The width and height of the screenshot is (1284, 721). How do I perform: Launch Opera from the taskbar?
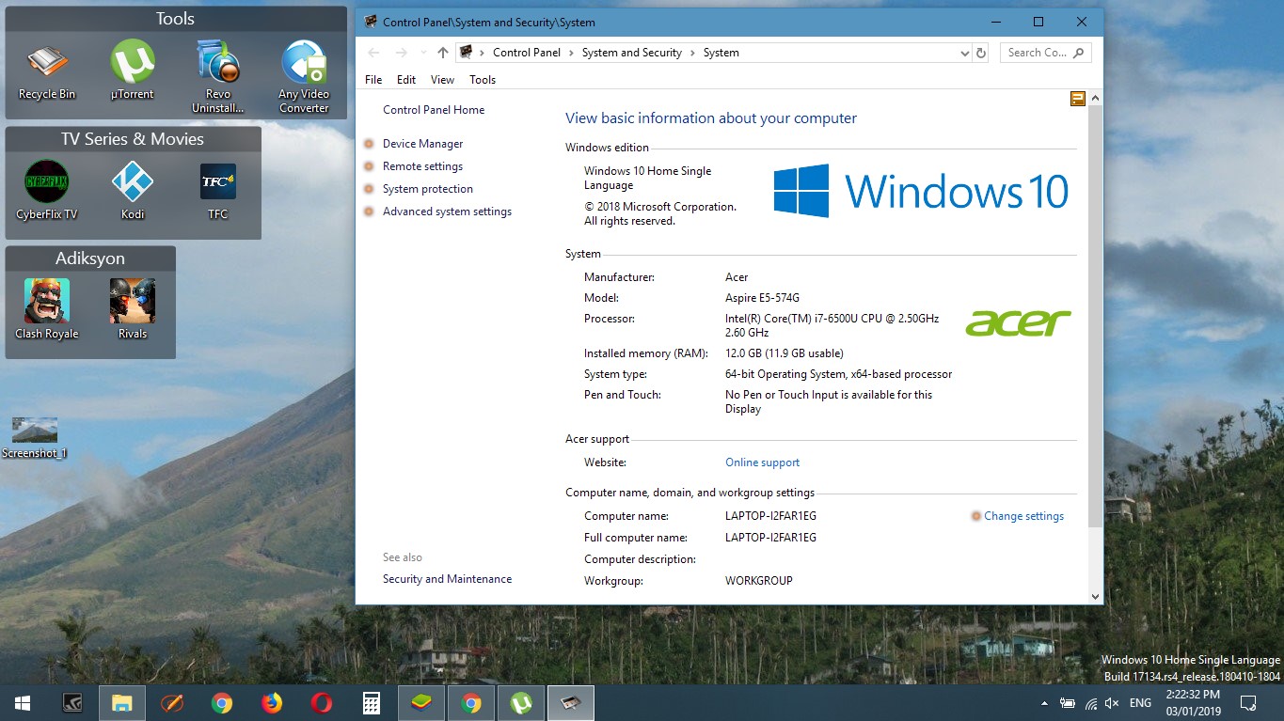coord(322,702)
